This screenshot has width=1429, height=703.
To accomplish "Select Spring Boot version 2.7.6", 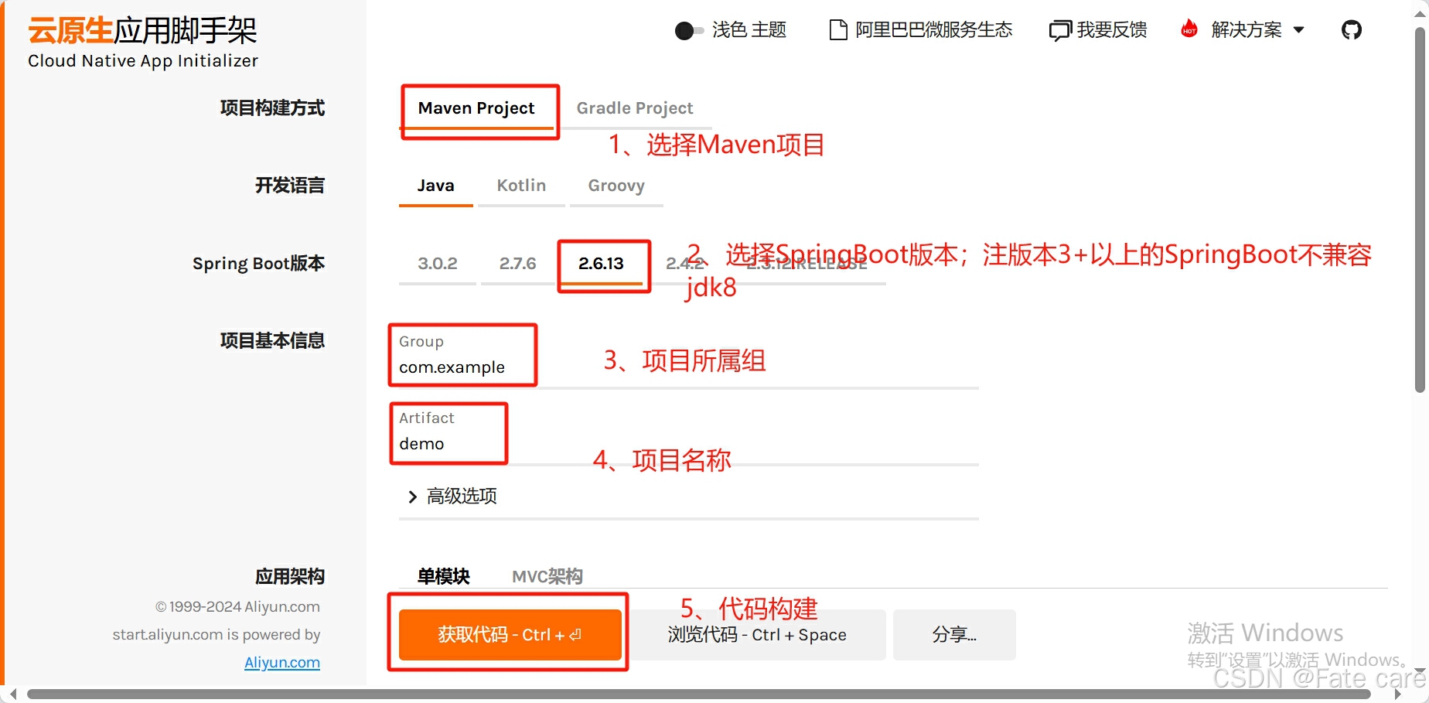I will pos(517,264).
